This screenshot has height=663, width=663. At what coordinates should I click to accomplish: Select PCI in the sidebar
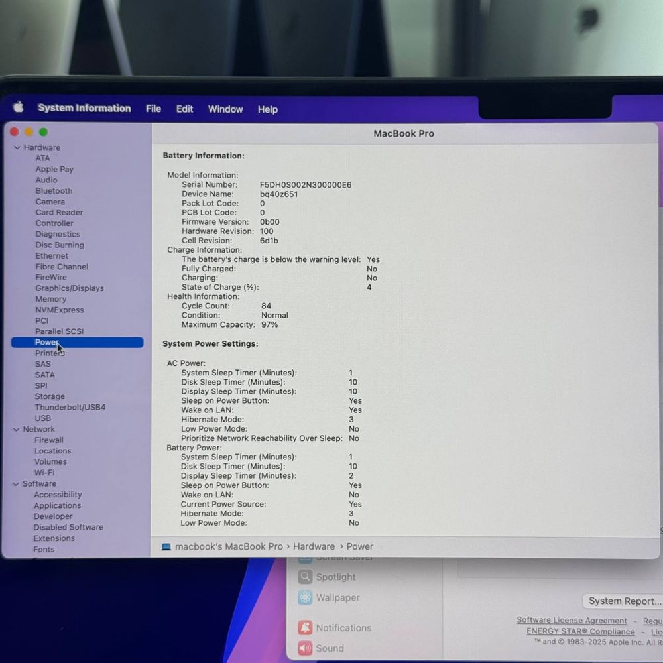click(x=41, y=321)
